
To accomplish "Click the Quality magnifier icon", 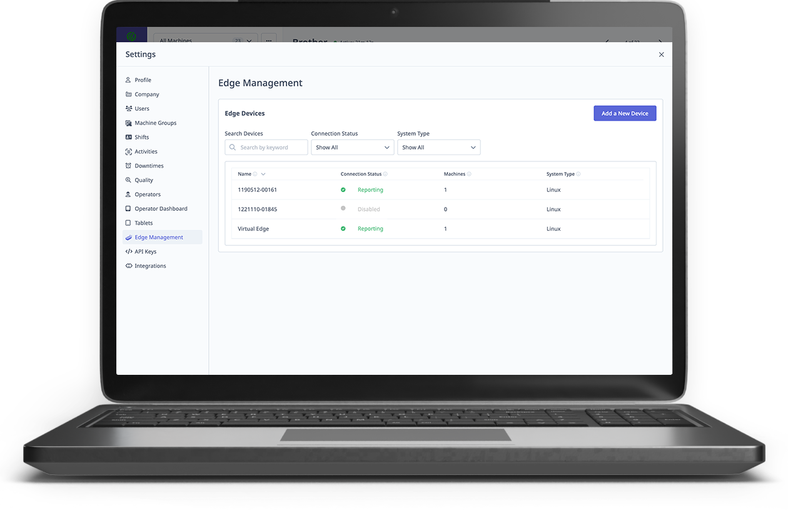I will [x=128, y=180].
